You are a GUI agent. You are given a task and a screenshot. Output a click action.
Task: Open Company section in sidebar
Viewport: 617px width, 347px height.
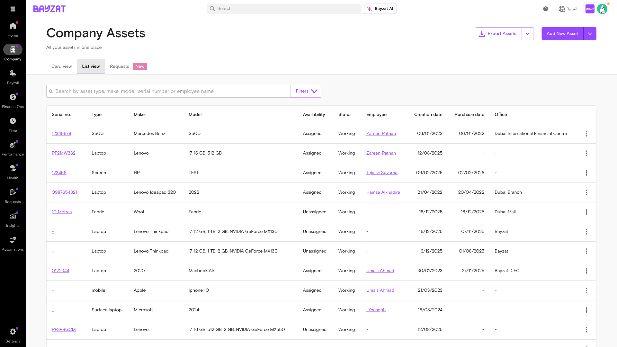click(13, 53)
